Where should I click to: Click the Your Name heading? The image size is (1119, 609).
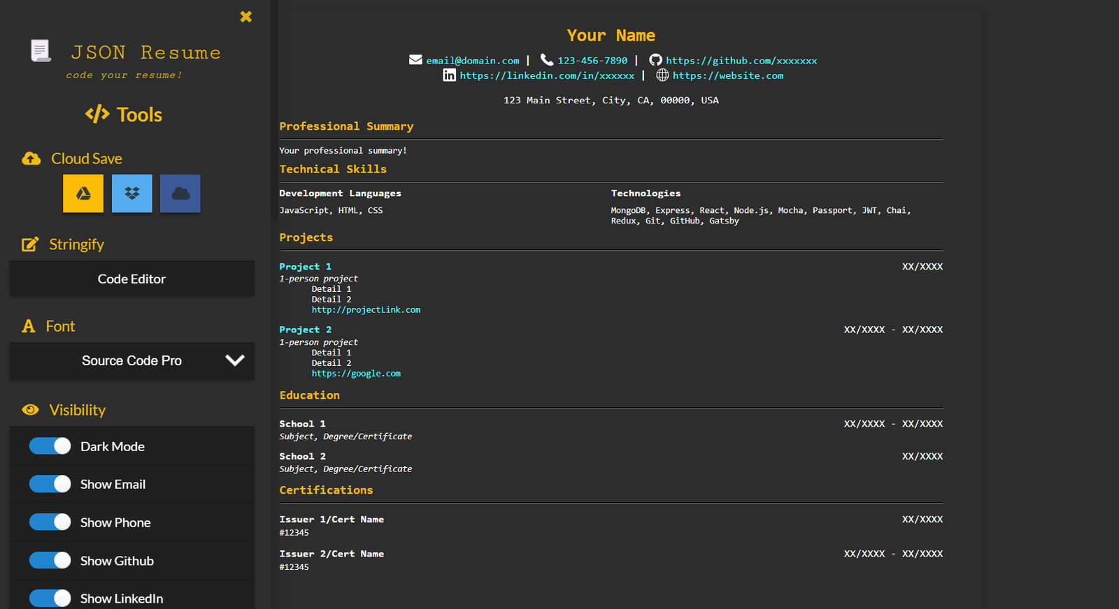(611, 36)
